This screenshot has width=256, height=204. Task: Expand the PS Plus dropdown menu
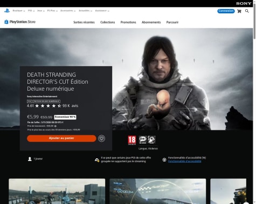click(x=52, y=11)
